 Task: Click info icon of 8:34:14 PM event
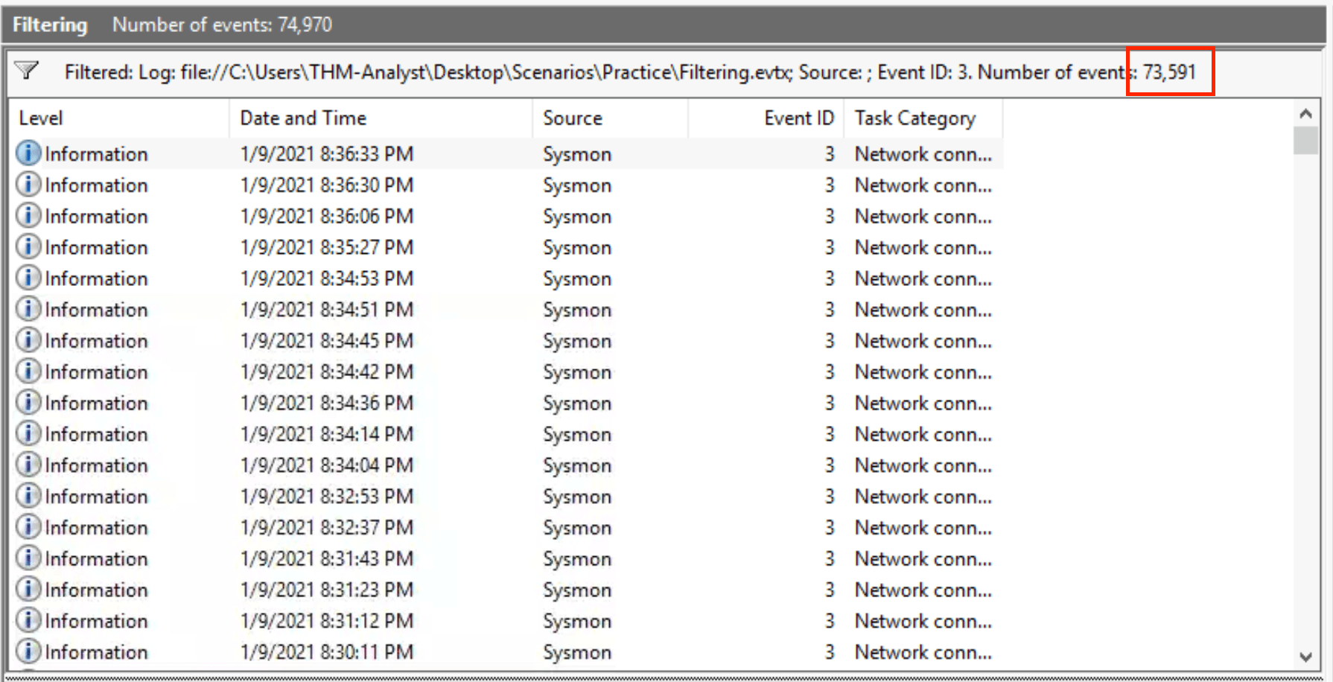(28, 433)
